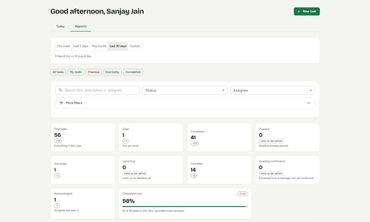Click the 'Deadline already passed' caption
The image size is (370, 222).
[x=274, y=146]
